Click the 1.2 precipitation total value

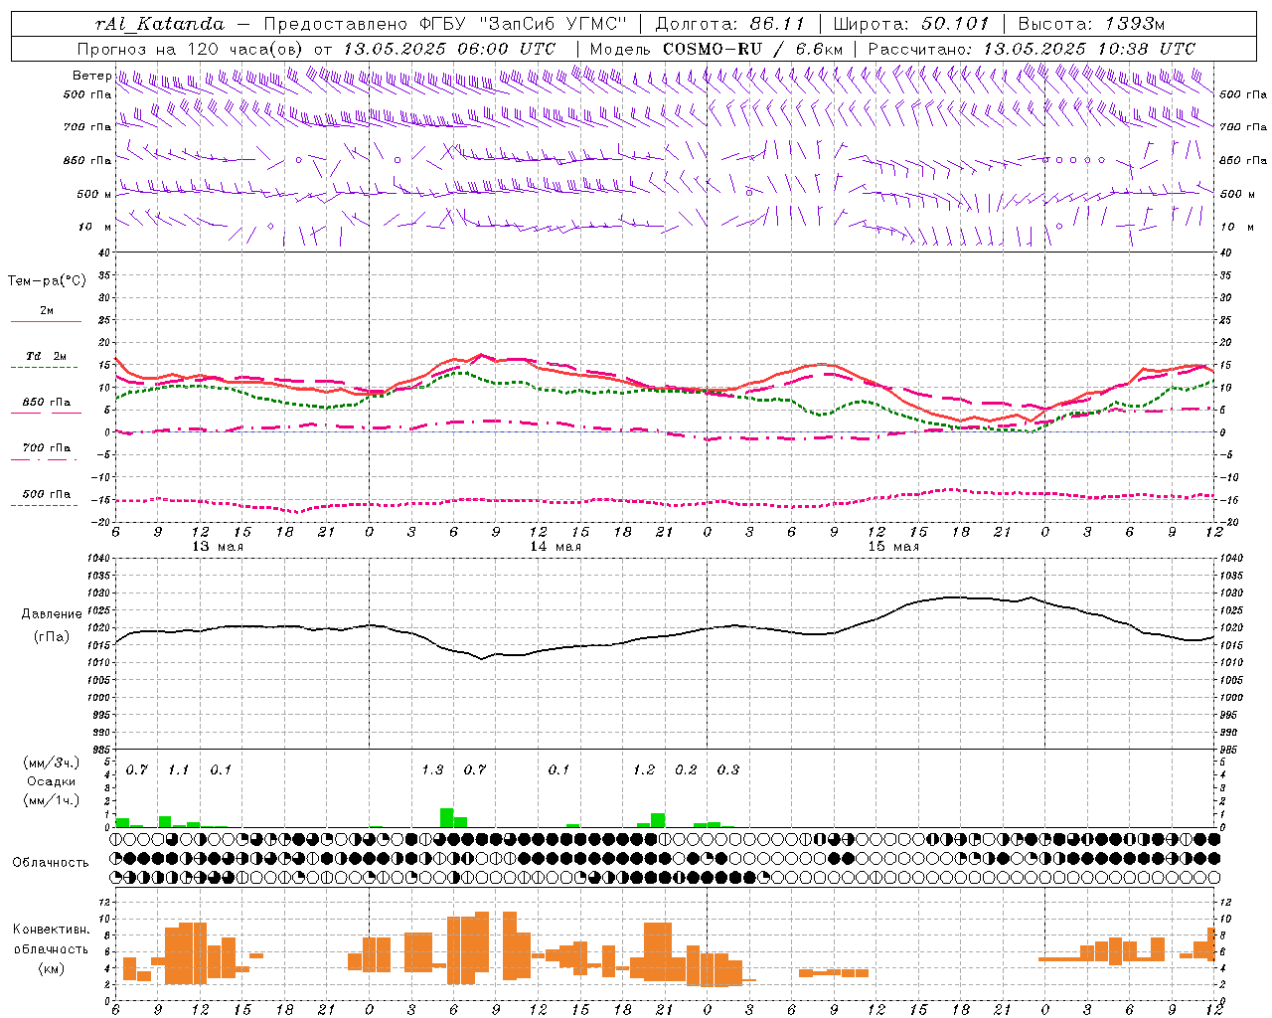click(x=645, y=769)
